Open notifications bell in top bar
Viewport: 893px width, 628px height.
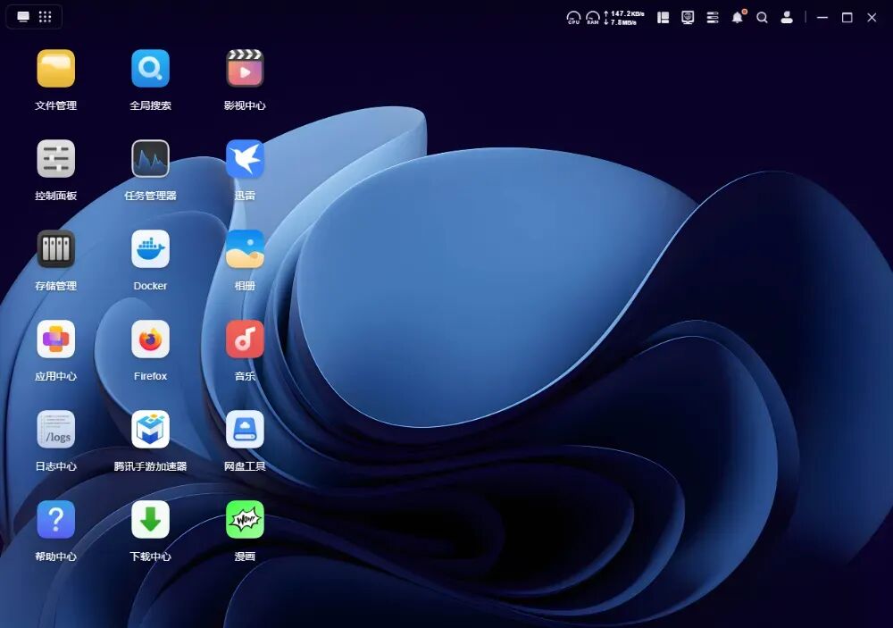click(737, 17)
